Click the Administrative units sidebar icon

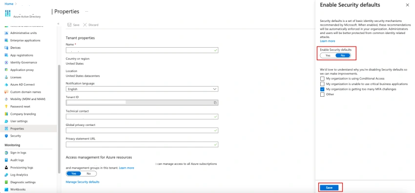click(x=6, y=33)
